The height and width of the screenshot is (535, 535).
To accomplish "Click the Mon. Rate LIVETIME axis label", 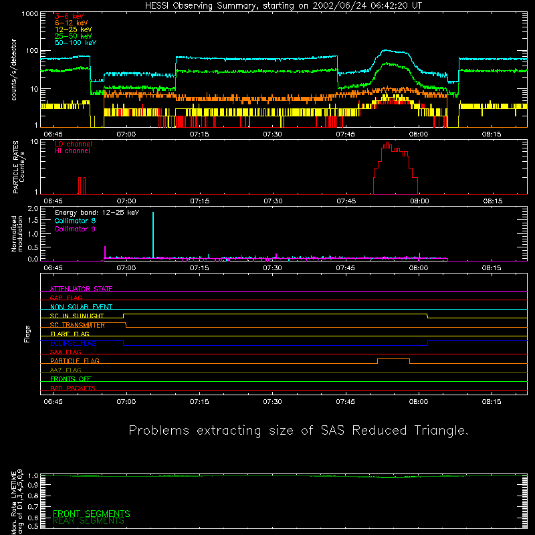I will click(x=17, y=502).
